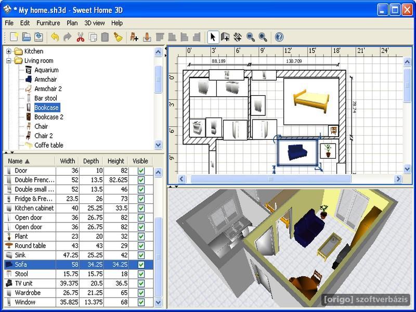Sort table by Depth column header
Viewport: 416px width, 312px height.
coord(91,161)
